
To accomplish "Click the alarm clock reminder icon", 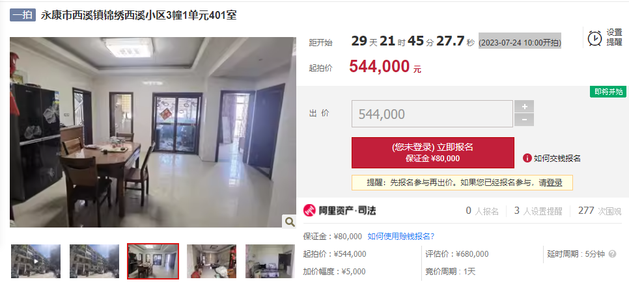I will 594,38.
